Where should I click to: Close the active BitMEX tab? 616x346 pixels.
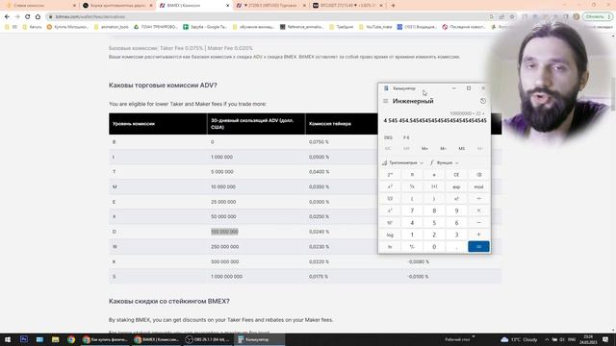pos(227,6)
